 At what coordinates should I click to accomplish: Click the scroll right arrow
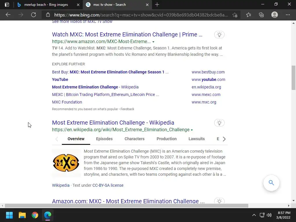coord(289,206)
